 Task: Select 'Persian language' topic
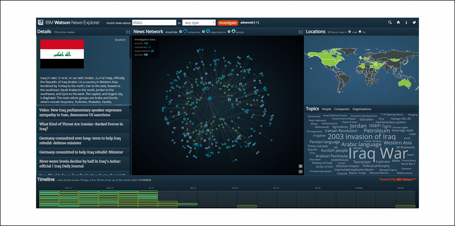pos(325,142)
